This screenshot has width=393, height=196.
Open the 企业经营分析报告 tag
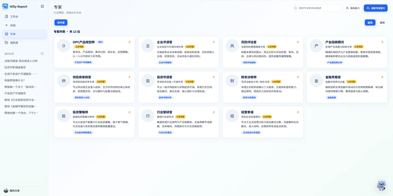click(x=252, y=133)
